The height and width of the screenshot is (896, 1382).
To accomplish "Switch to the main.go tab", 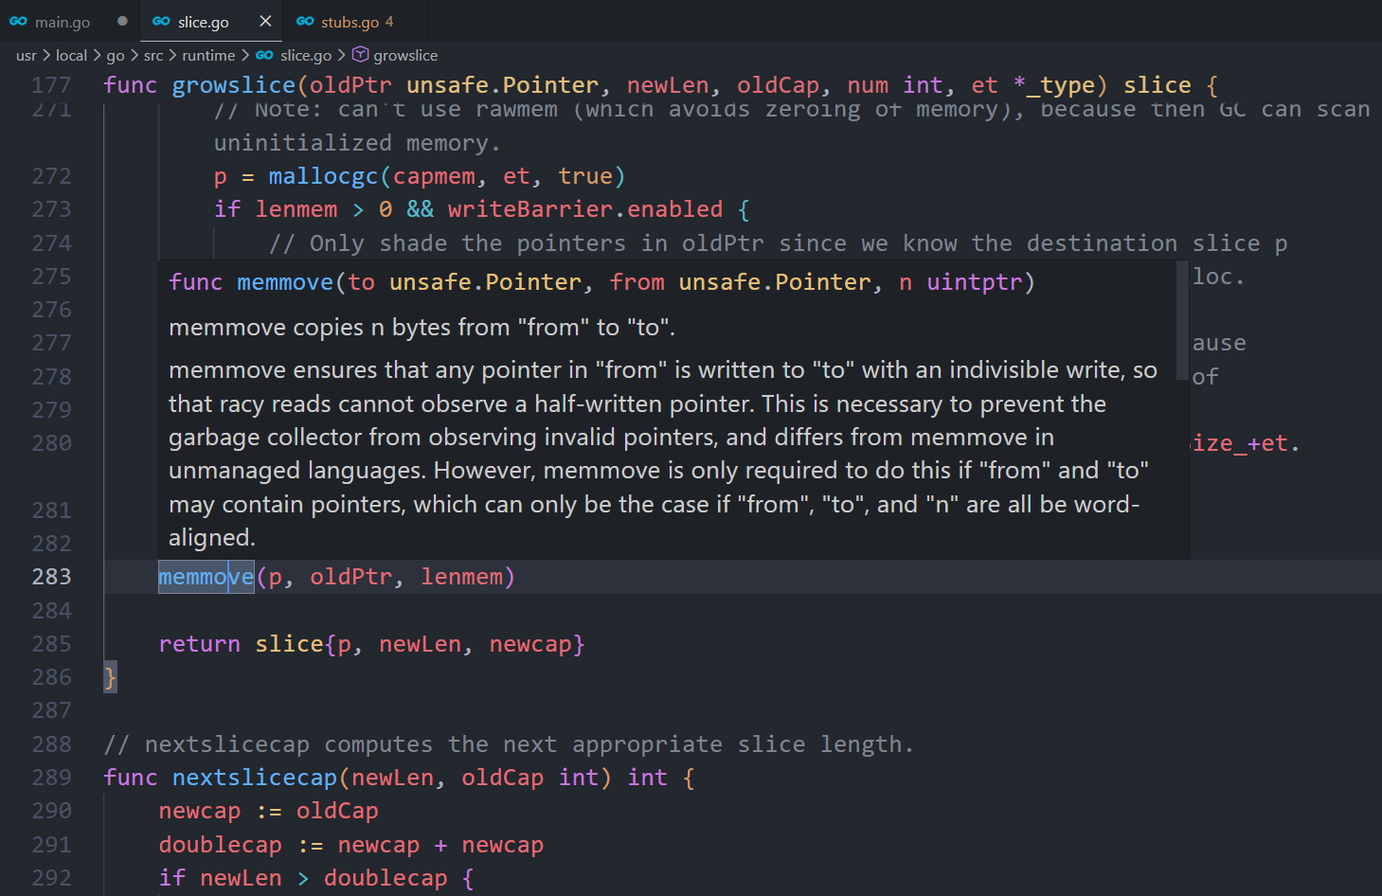I will (63, 22).
